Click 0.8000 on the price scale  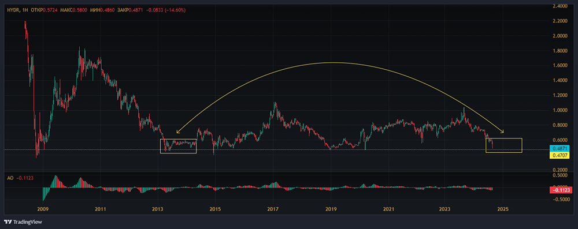pyautogui.click(x=560, y=125)
